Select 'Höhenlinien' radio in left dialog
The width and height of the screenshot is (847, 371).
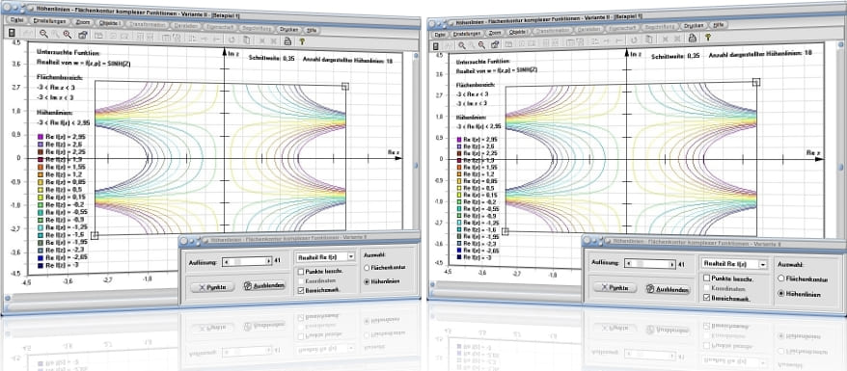[368, 281]
